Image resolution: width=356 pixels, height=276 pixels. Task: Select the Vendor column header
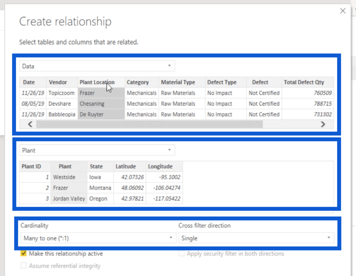[x=58, y=82]
